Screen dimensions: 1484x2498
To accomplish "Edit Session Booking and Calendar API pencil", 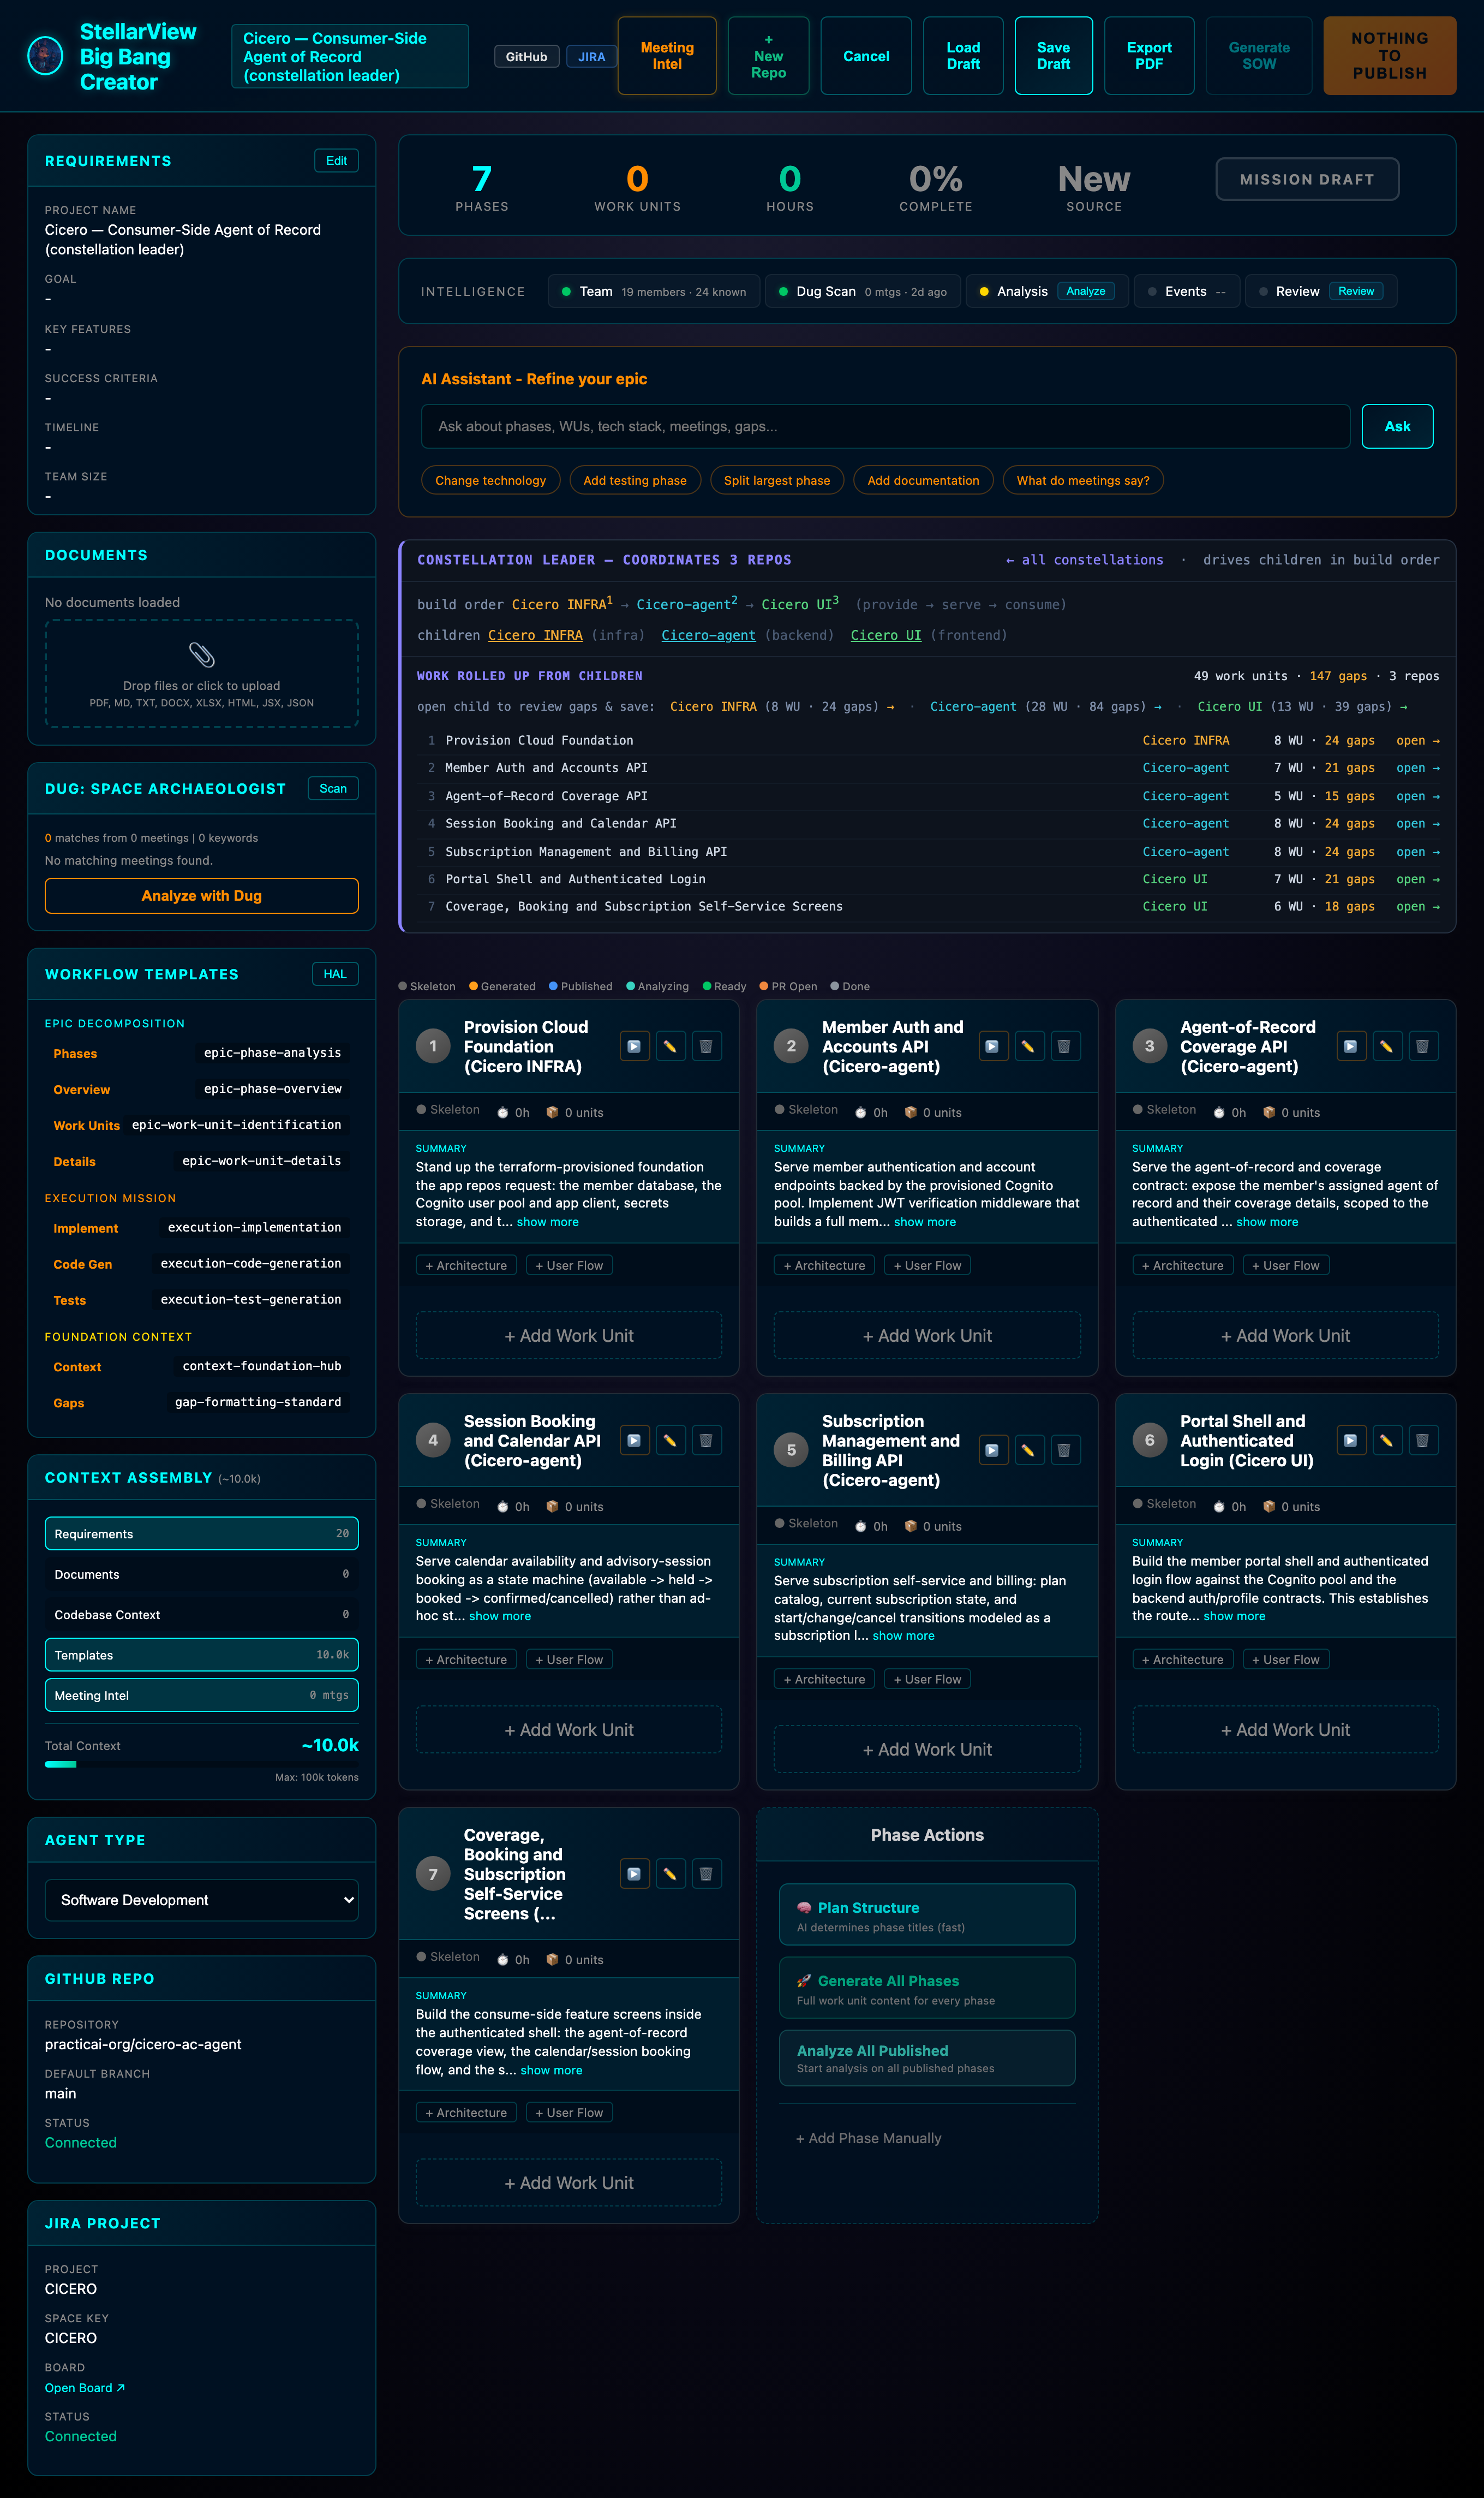I will tap(670, 1441).
